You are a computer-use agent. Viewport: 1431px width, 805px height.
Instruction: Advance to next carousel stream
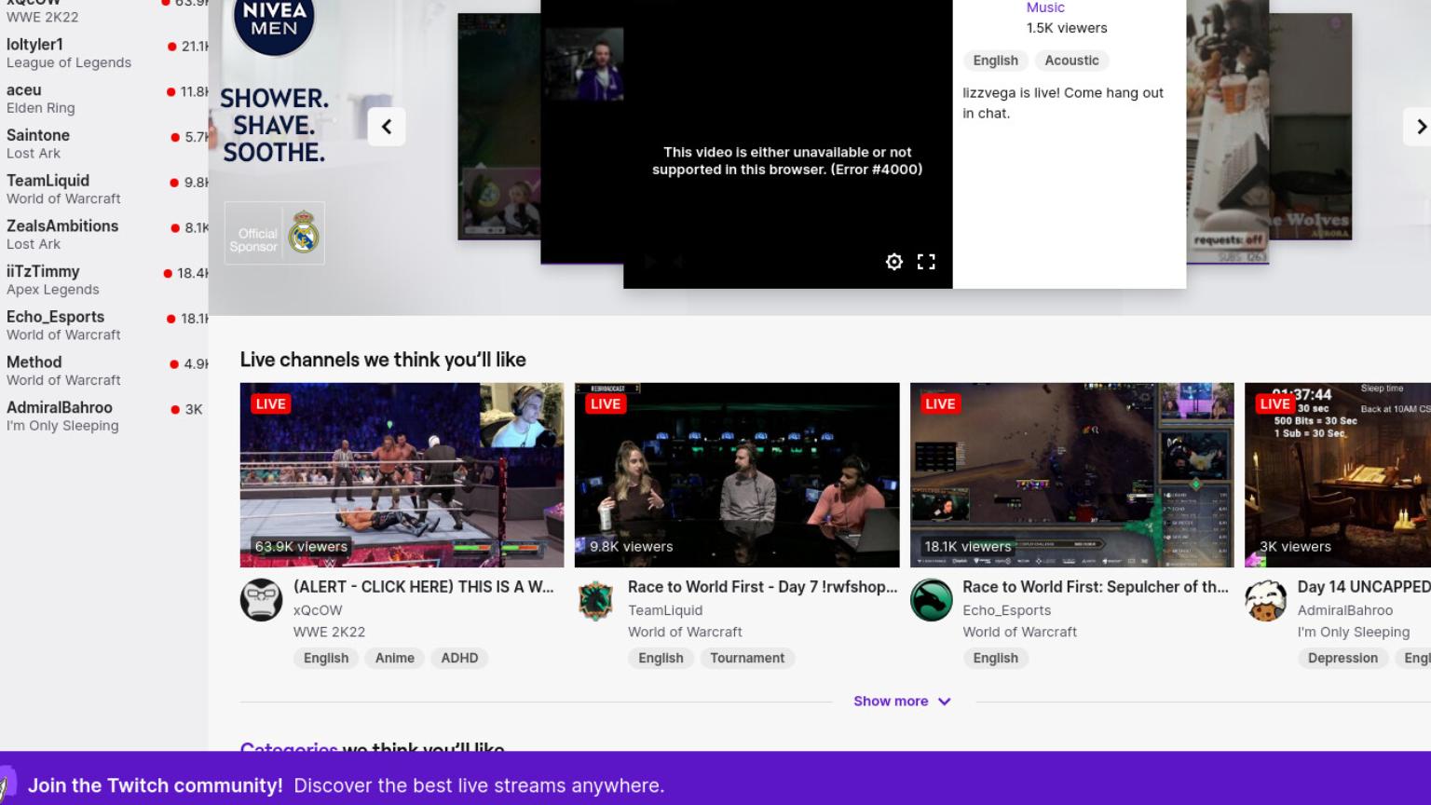[x=1420, y=127]
